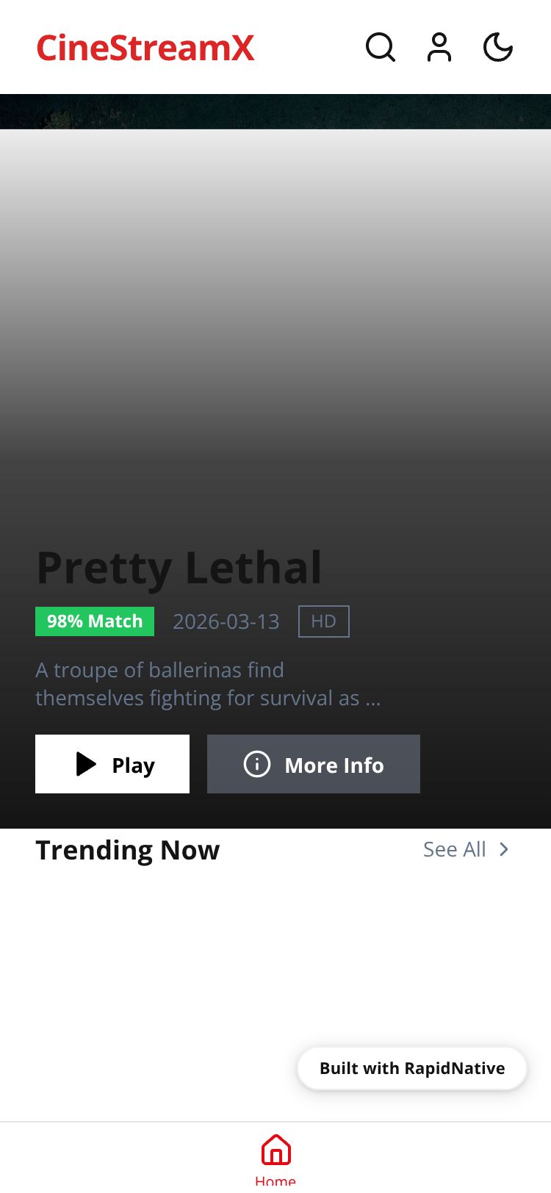551x1193 pixels.
Task: Open search with the magnifier icon
Action: click(381, 48)
